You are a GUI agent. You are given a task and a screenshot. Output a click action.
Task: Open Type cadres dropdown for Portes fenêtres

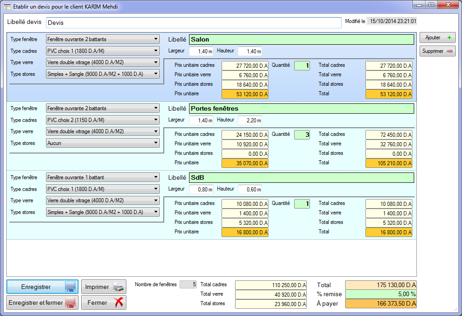pos(103,120)
